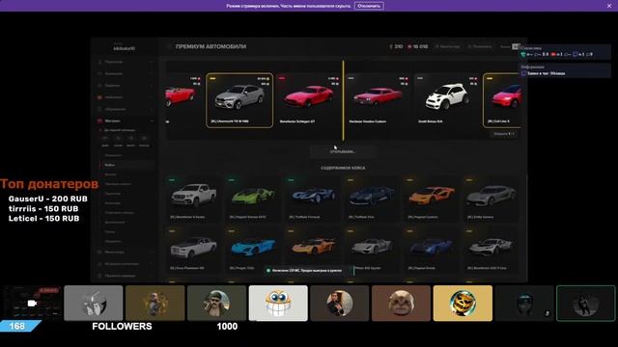This screenshot has height=347, width=618.
Task: Click the orange Pegassi supercar in the first contents row
Action: [x=432, y=199]
